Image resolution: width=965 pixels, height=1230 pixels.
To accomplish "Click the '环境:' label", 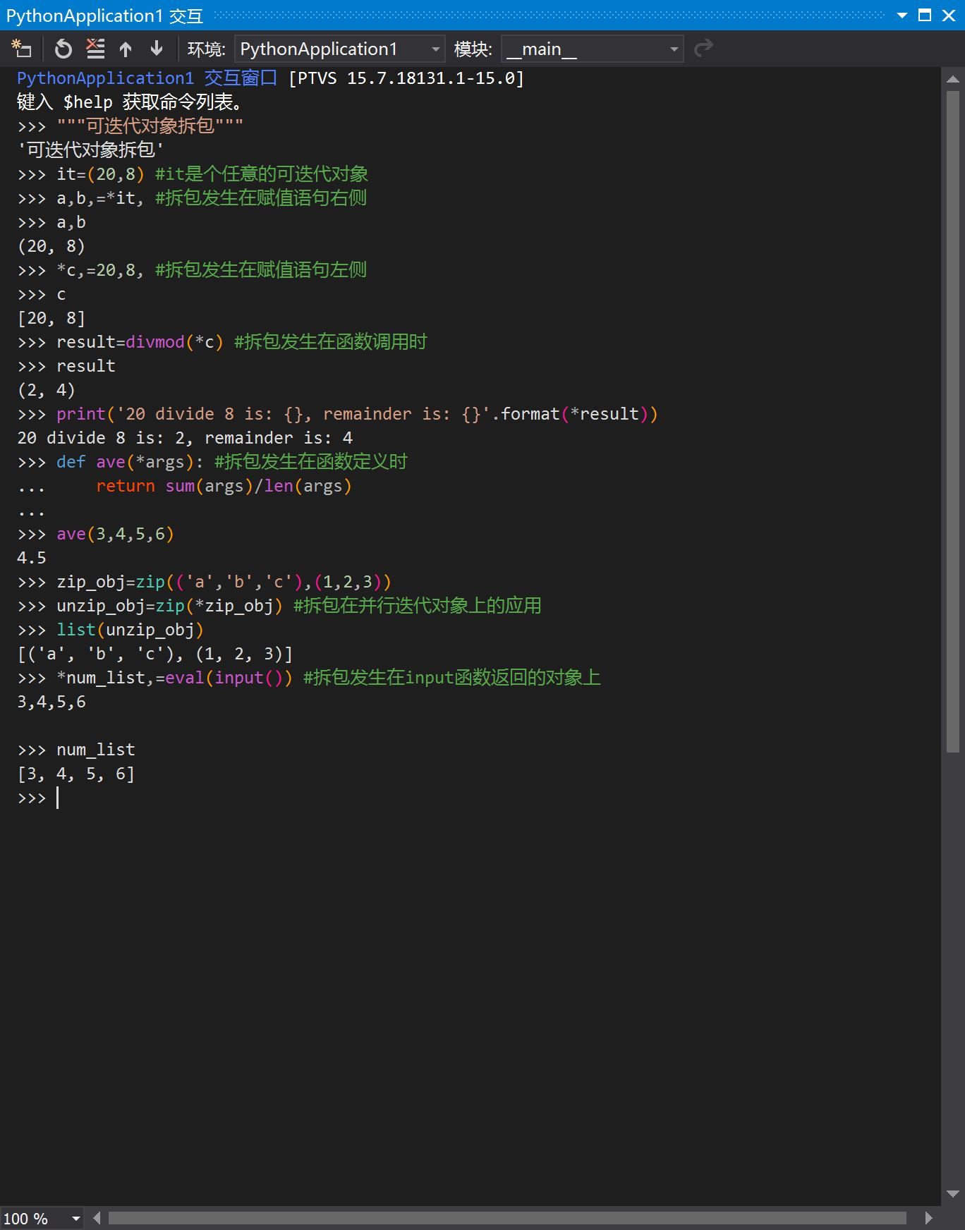I will point(206,49).
